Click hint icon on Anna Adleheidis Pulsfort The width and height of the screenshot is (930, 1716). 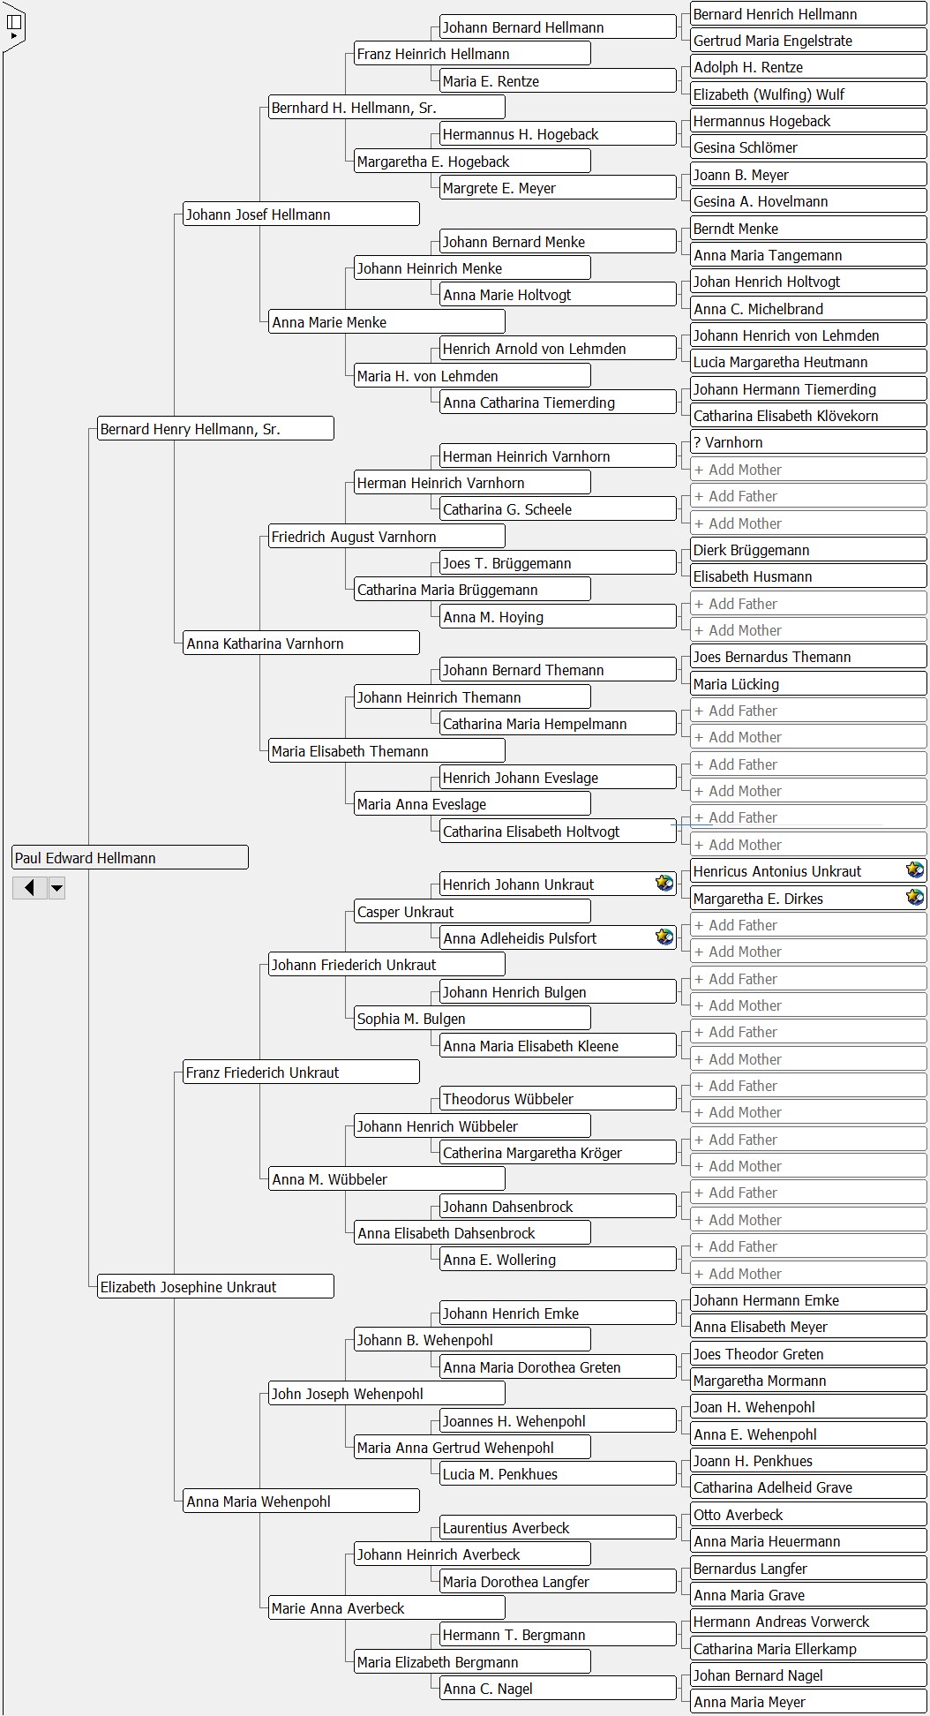pyautogui.click(x=664, y=937)
